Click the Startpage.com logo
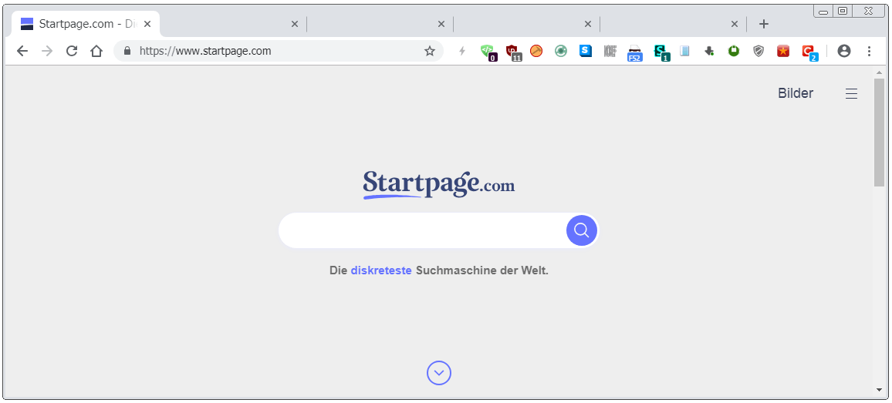Image resolution: width=892 pixels, height=403 pixels. click(438, 184)
